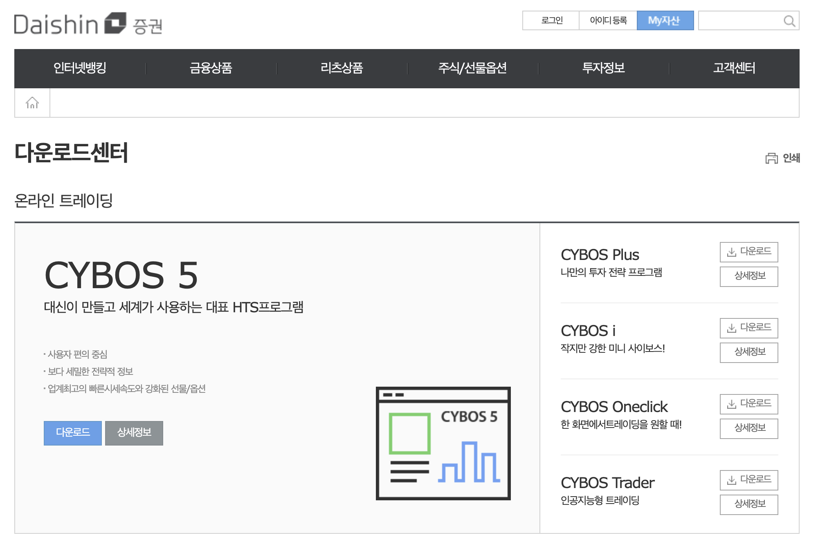Open 상세정보 for CYBOS Trader
This screenshot has height=542, width=827.
click(748, 504)
